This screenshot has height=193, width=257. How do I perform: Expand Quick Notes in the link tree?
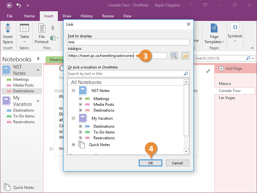click(x=73, y=145)
